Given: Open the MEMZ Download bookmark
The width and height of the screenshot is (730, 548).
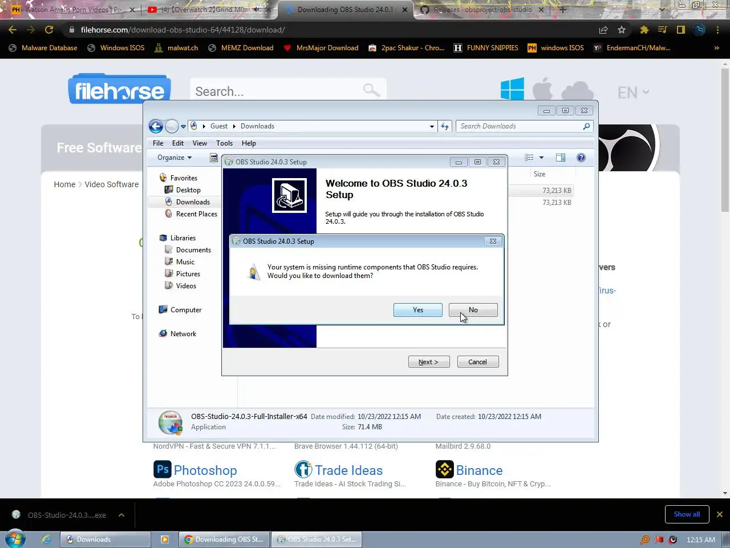Looking at the screenshot, I should click(x=241, y=48).
